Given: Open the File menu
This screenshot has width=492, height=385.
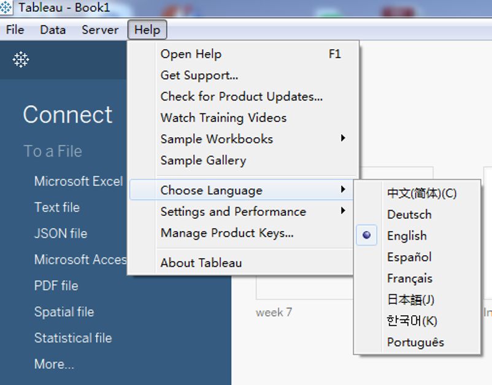Looking at the screenshot, I should (15, 30).
